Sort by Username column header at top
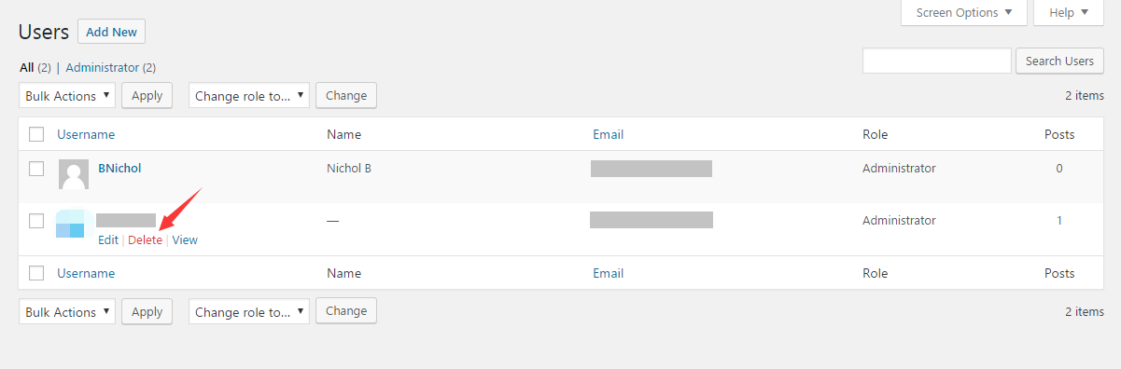Screen dimensions: 1121x369 point(86,134)
